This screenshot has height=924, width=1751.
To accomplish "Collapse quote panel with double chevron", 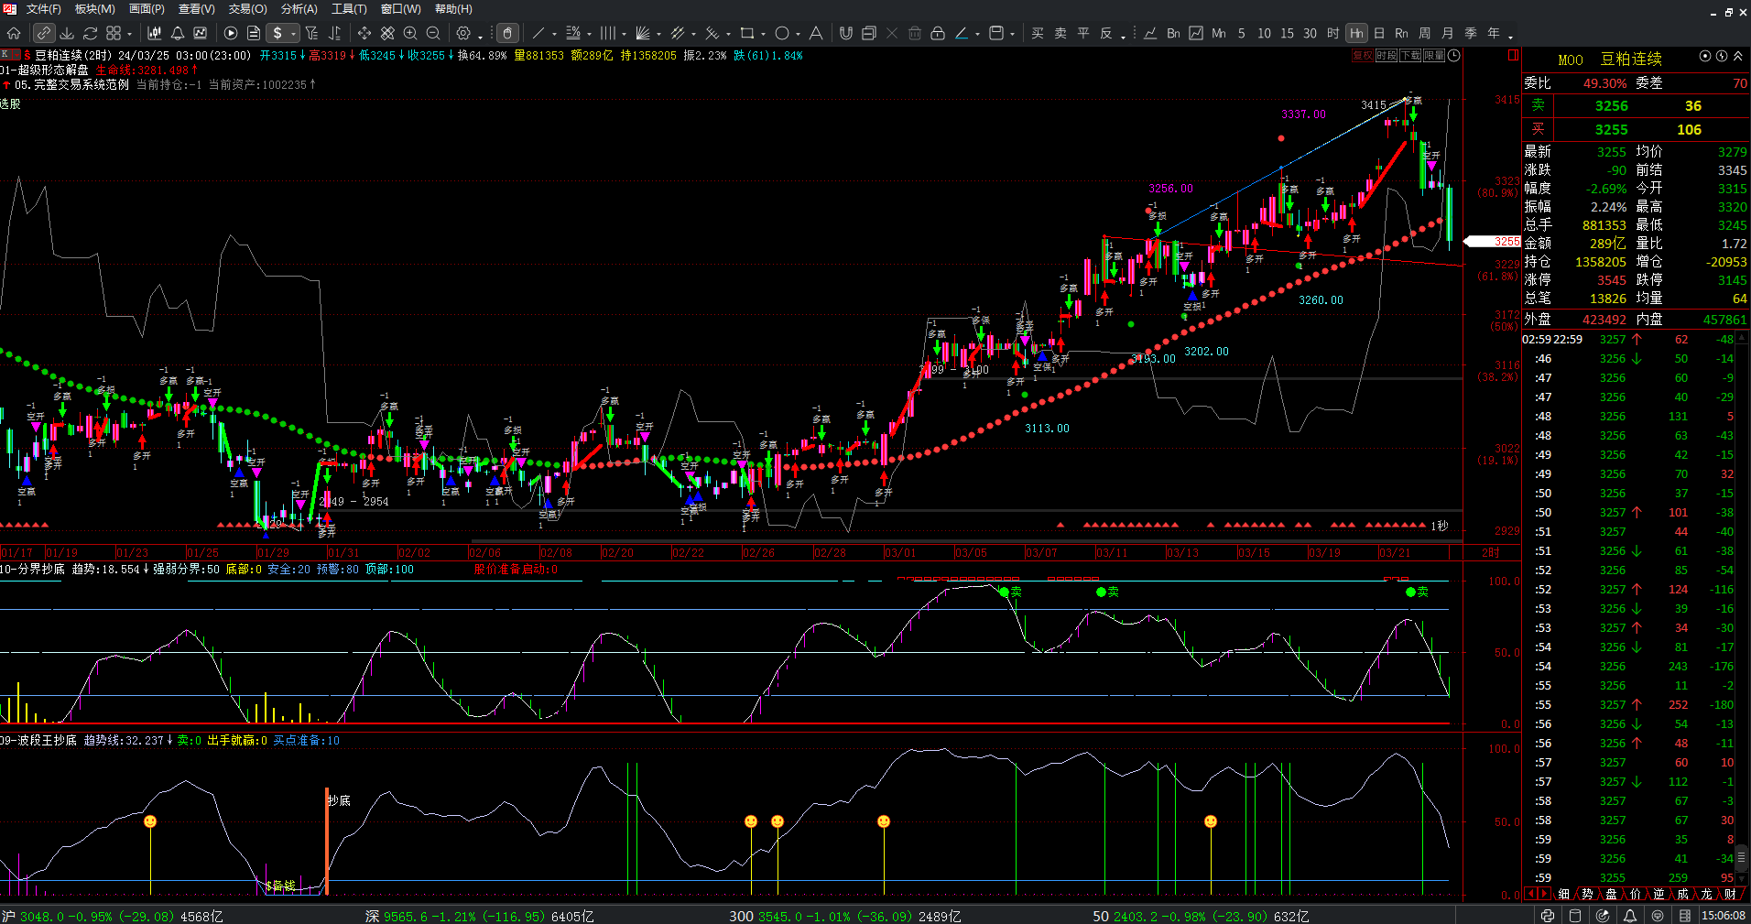I will pos(1738,56).
